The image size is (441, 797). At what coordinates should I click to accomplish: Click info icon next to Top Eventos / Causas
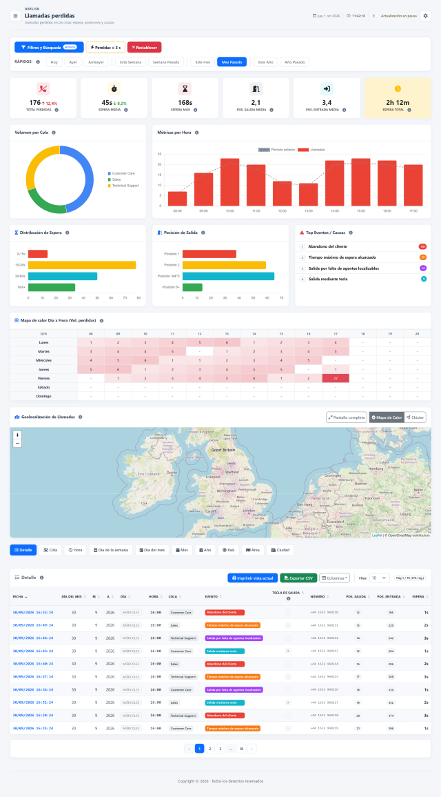click(x=351, y=233)
